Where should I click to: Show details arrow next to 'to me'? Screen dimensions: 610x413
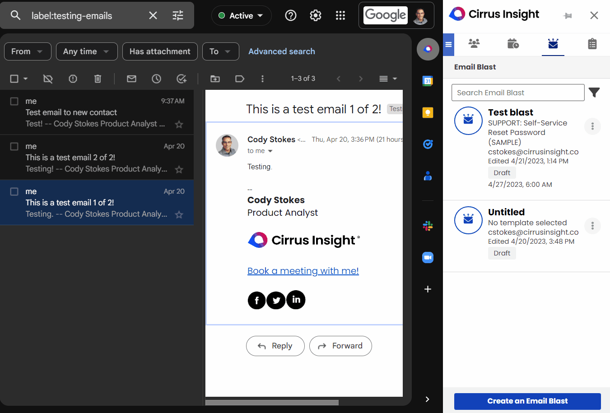(270, 151)
